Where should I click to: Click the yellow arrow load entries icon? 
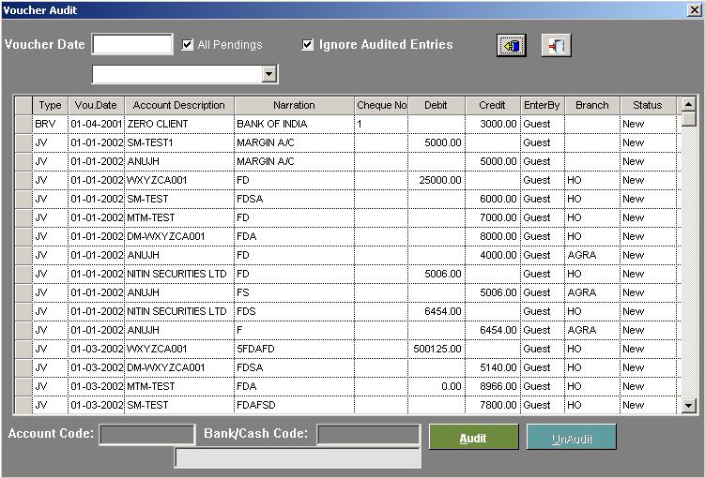(x=512, y=46)
